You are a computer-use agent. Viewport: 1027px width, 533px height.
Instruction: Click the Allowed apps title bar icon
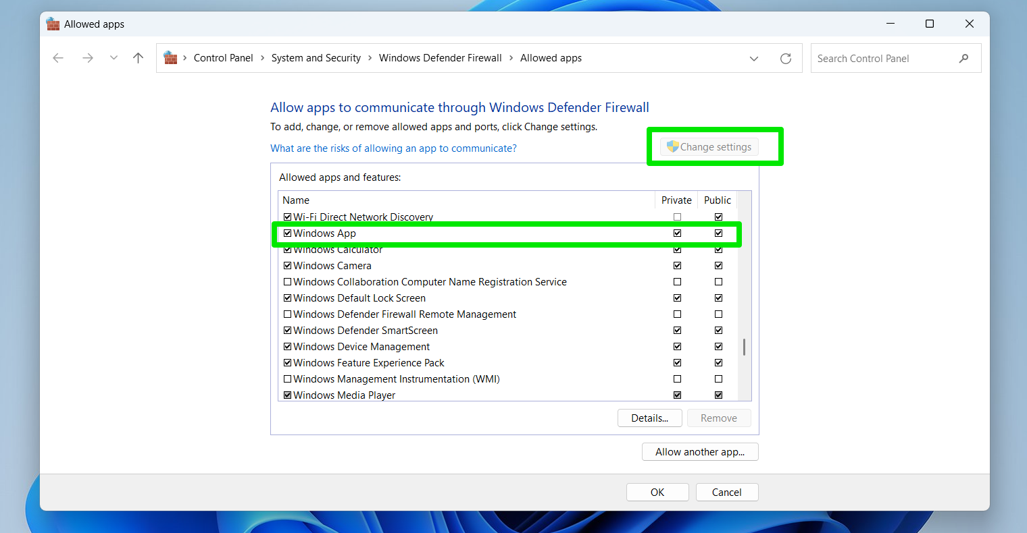(53, 24)
